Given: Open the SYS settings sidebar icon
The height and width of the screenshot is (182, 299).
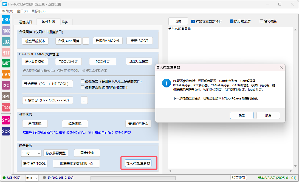Looking at the screenshot, I should (x=6, y=120).
